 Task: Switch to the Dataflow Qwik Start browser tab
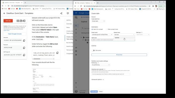(12, 2)
